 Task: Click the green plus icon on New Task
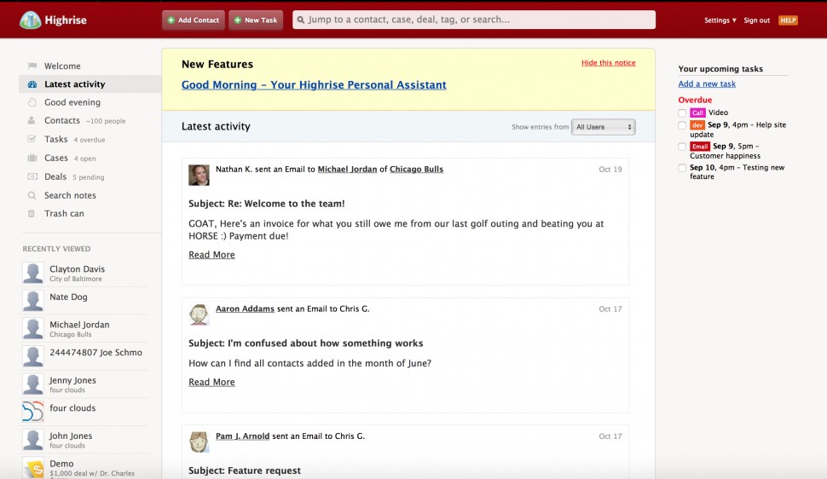pyautogui.click(x=237, y=20)
